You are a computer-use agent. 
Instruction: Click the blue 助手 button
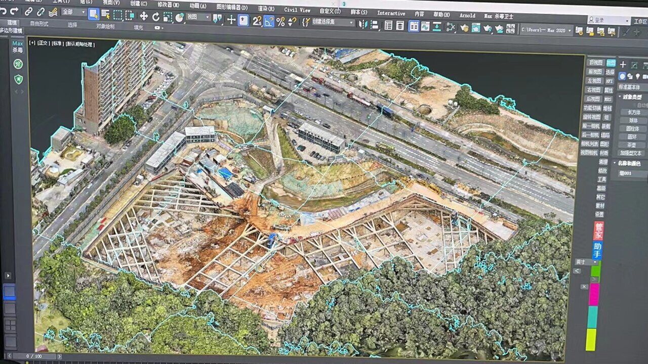click(x=597, y=251)
